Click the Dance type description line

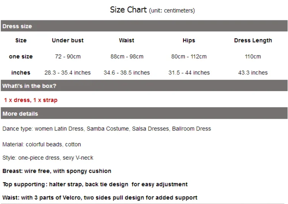pyautogui.click(x=106, y=129)
